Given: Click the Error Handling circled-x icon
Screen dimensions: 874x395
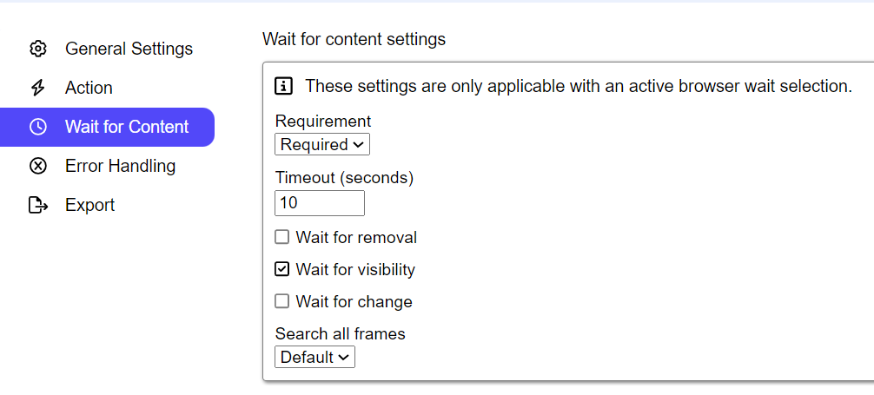Looking at the screenshot, I should pos(37,166).
